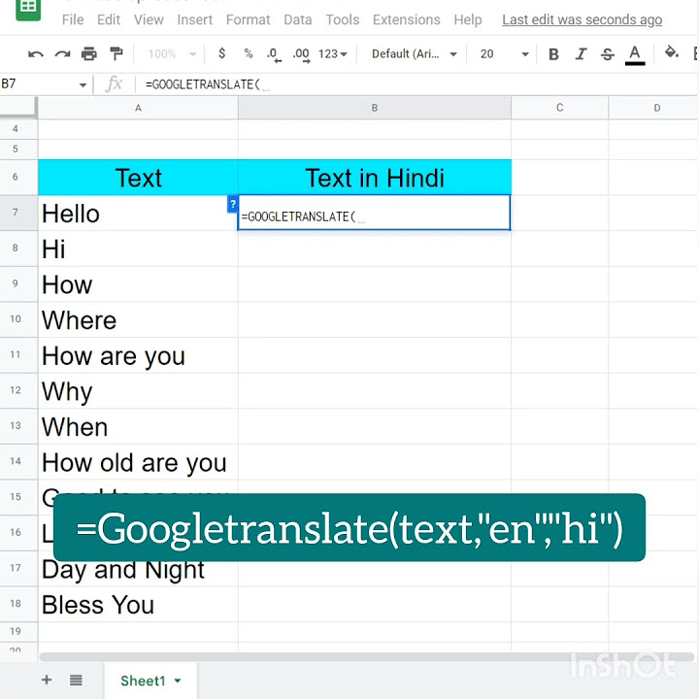The height and width of the screenshot is (699, 699).
Task: Click the Text header cell
Action: (x=138, y=178)
